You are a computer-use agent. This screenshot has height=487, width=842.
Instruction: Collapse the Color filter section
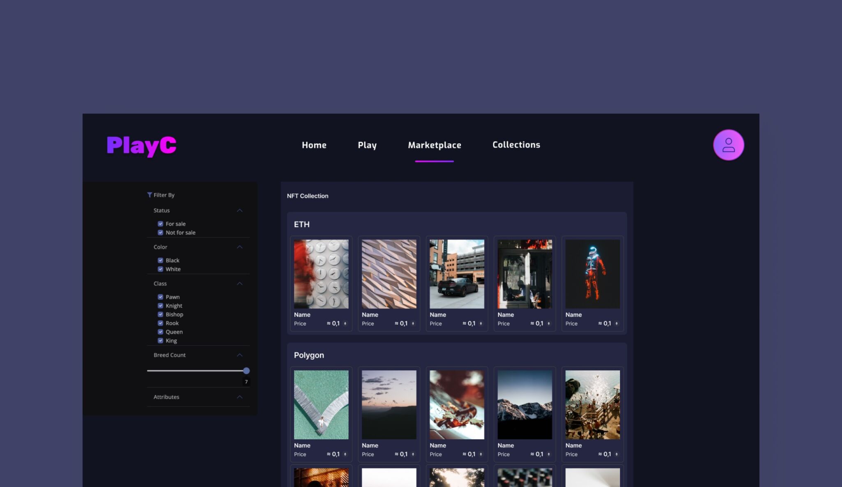pyautogui.click(x=240, y=247)
